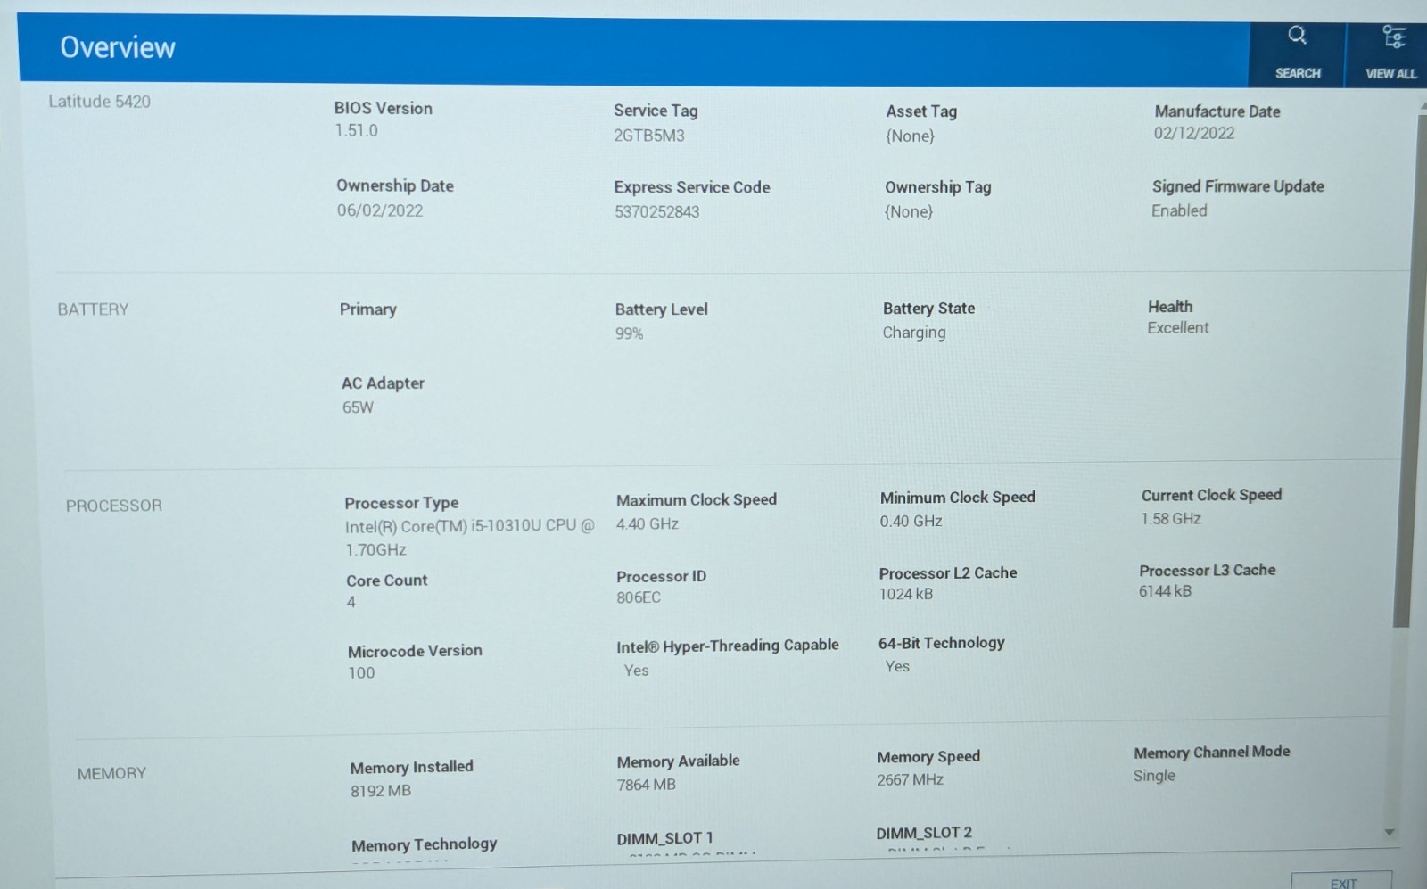Select the Intel Core i5-10310U processor type
The image size is (1427, 889).
coord(469,538)
